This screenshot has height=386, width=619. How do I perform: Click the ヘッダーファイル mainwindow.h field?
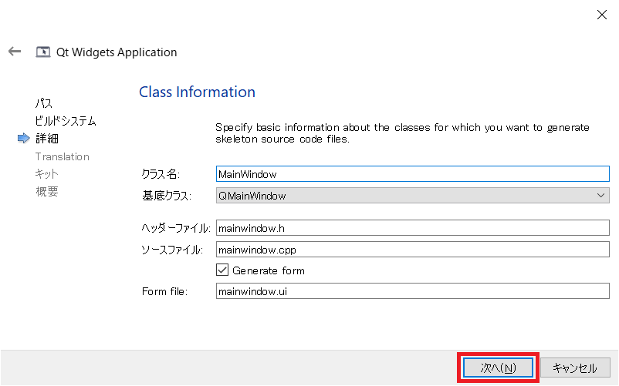[x=412, y=228]
